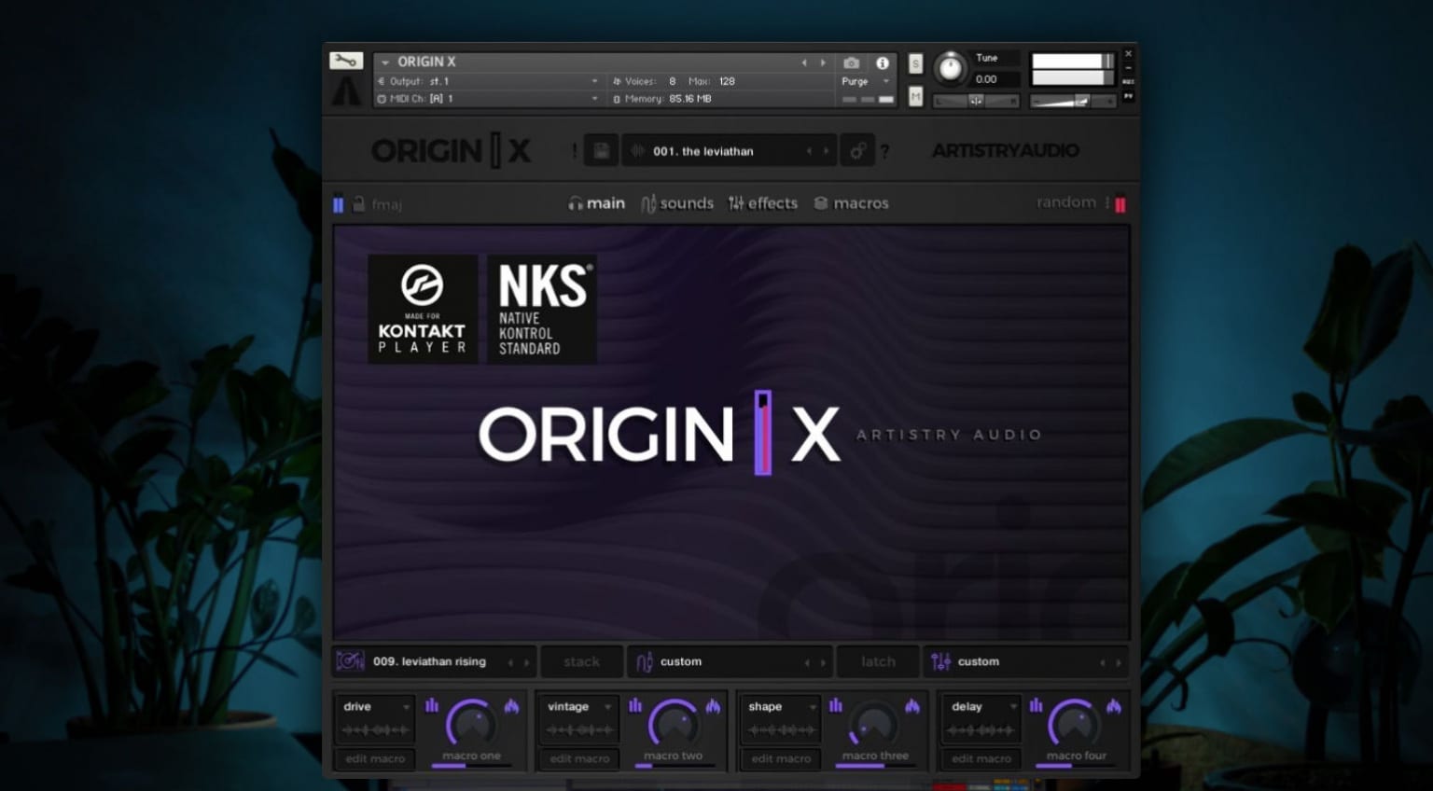Click the turntable icon beside leviathan rising
The width and height of the screenshot is (1433, 791).
(350, 661)
